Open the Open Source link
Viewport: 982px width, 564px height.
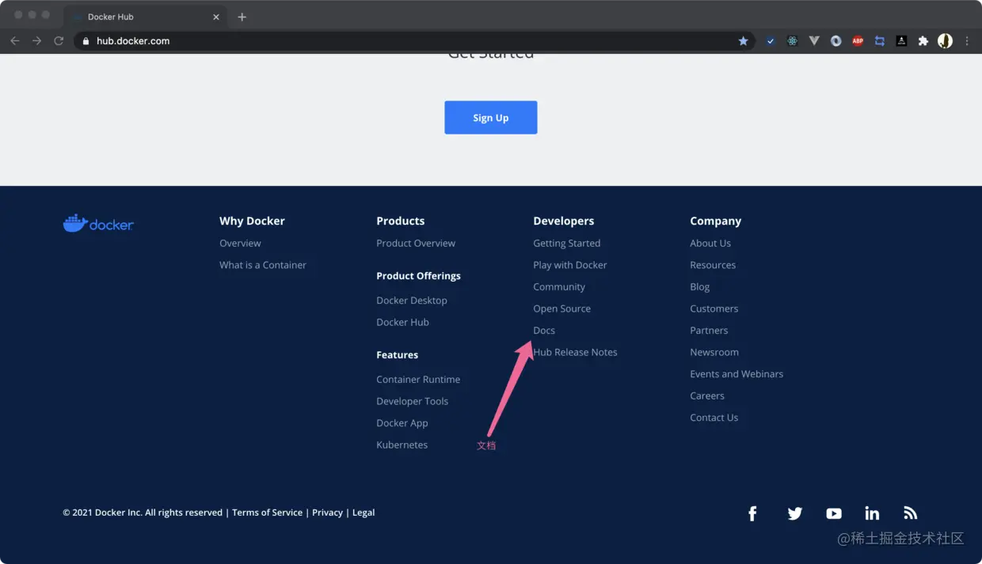pos(562,308)
